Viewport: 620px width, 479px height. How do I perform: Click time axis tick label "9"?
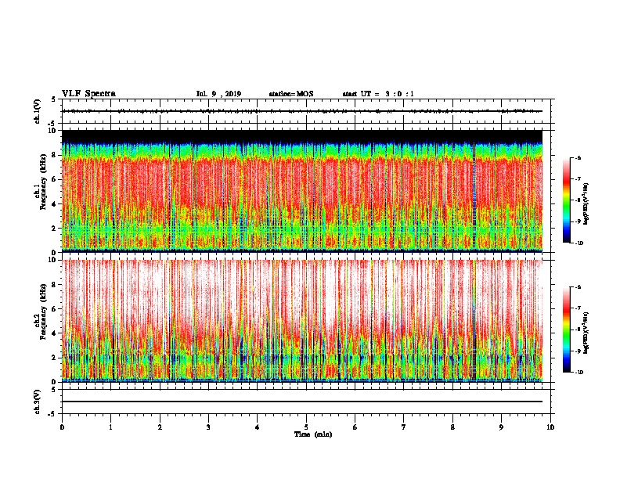click(x=501, y=427)
